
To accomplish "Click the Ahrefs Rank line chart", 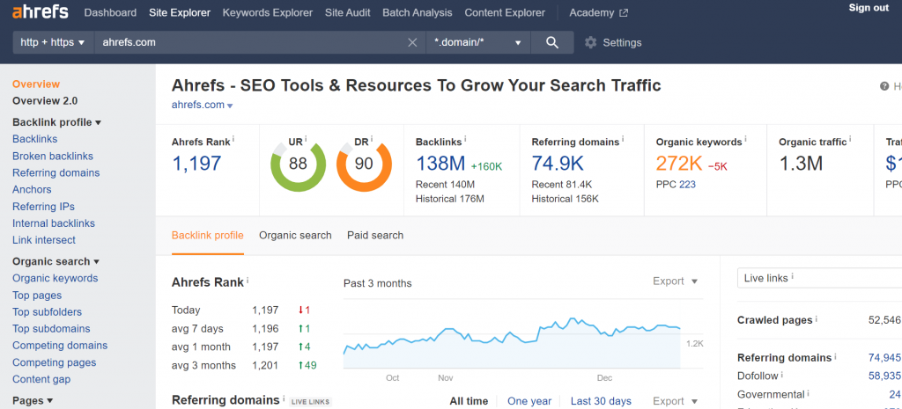I will click(512, 342).
